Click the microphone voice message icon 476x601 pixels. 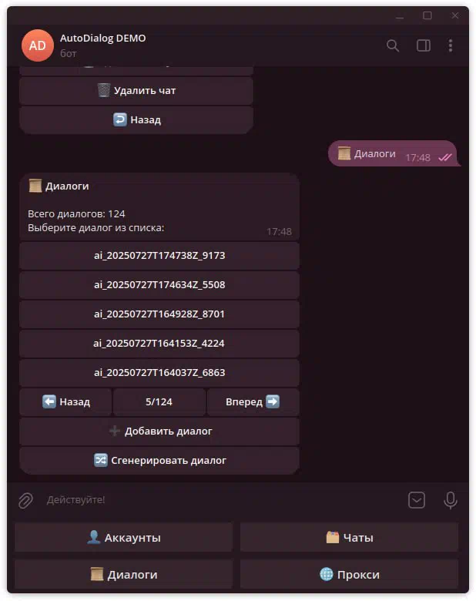(x=450, y=500)
